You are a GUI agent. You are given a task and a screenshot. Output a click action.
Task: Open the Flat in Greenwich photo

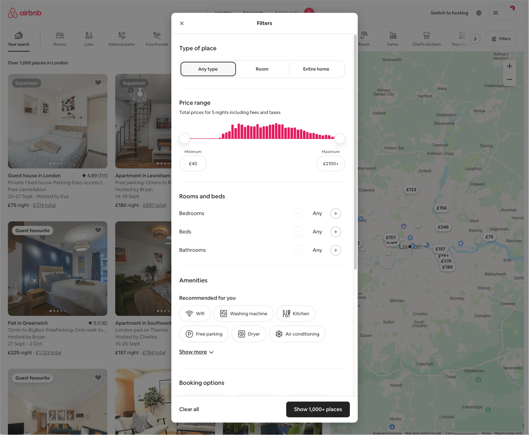58,269
